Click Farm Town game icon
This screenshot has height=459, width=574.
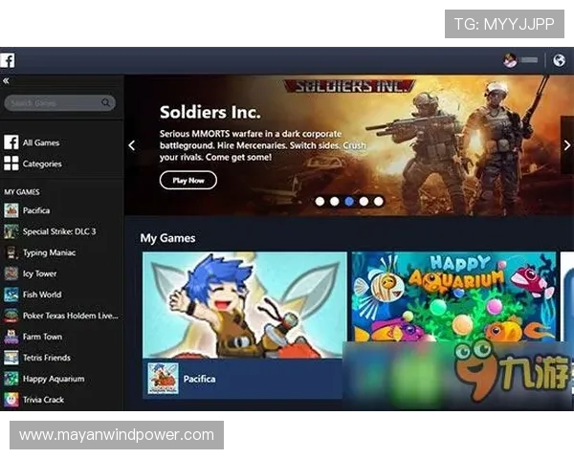point(11,337)
